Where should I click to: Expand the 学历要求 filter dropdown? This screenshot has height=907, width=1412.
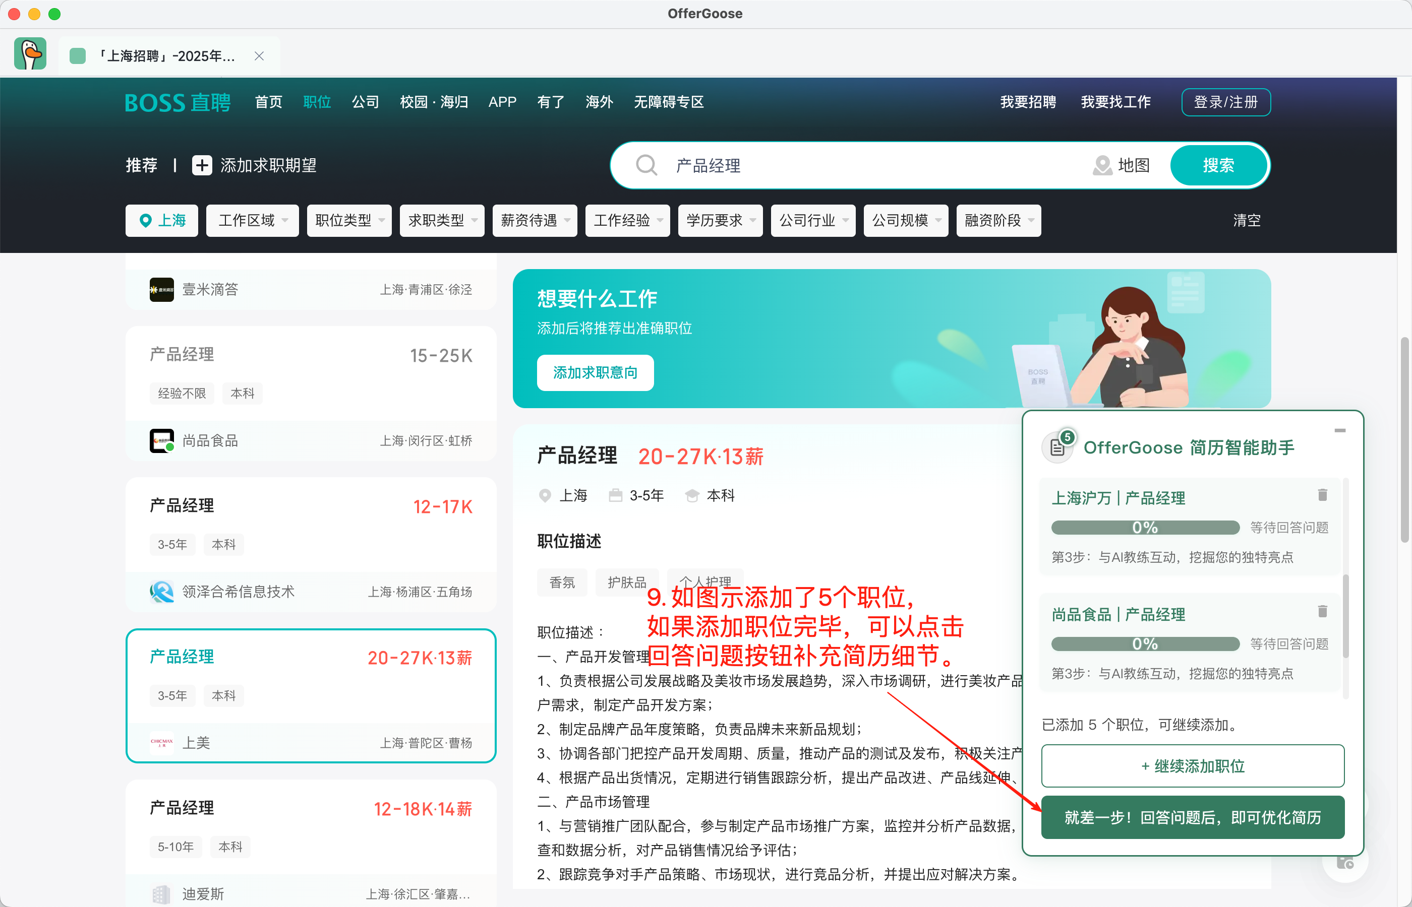(x=720, y=220)
